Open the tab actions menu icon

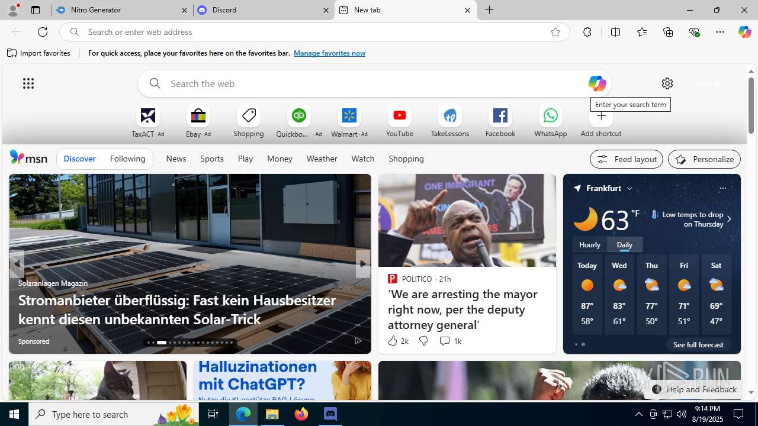point(36,10)
